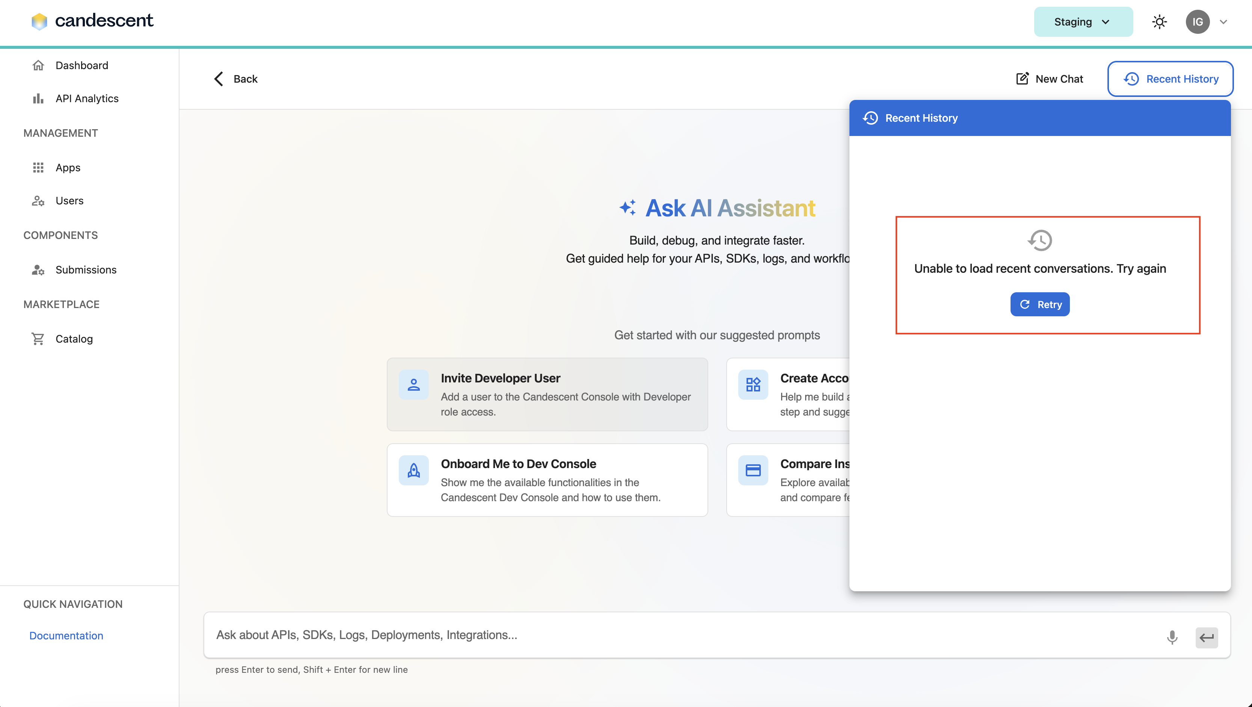The width and height of the screenshot is (1252, 707).
Task: Click the widgets icon on Create Account card
Action: click(753, 385)
